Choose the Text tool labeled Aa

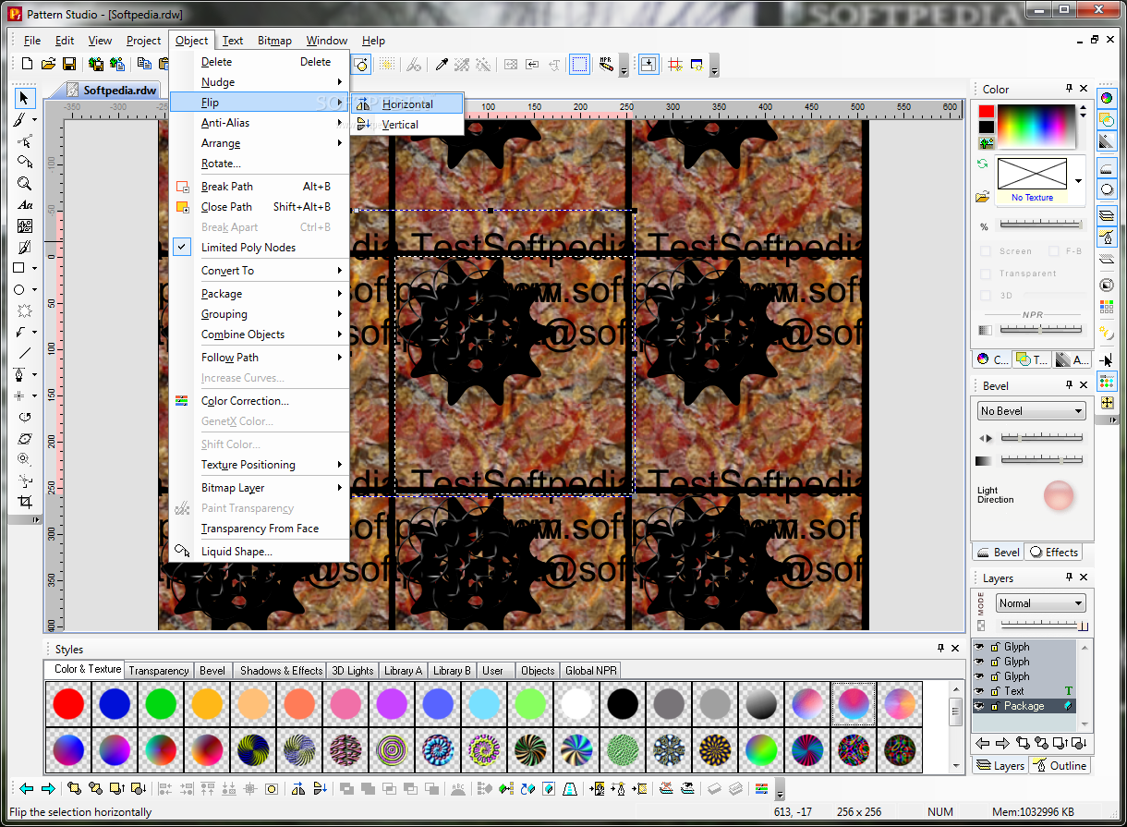25,205
